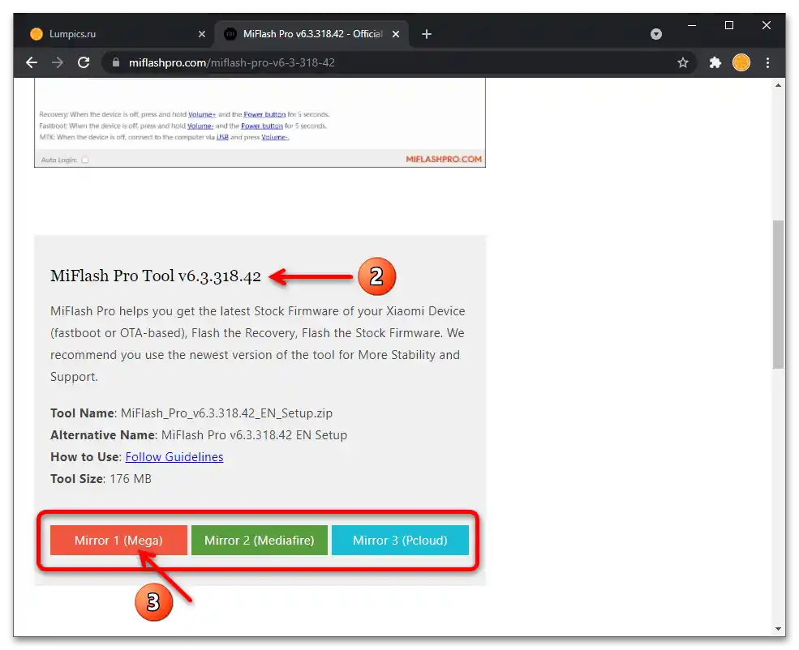
Task: View site info via the padlock icon
Action: click(116, 62)
